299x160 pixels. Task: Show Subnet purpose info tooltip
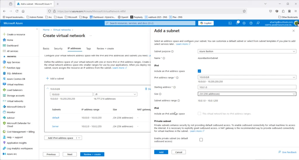click(172, 51)
